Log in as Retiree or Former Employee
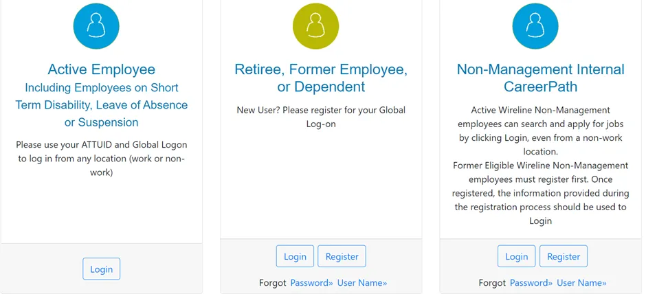Viewport: 646px width, 294px height. (295, 256)
